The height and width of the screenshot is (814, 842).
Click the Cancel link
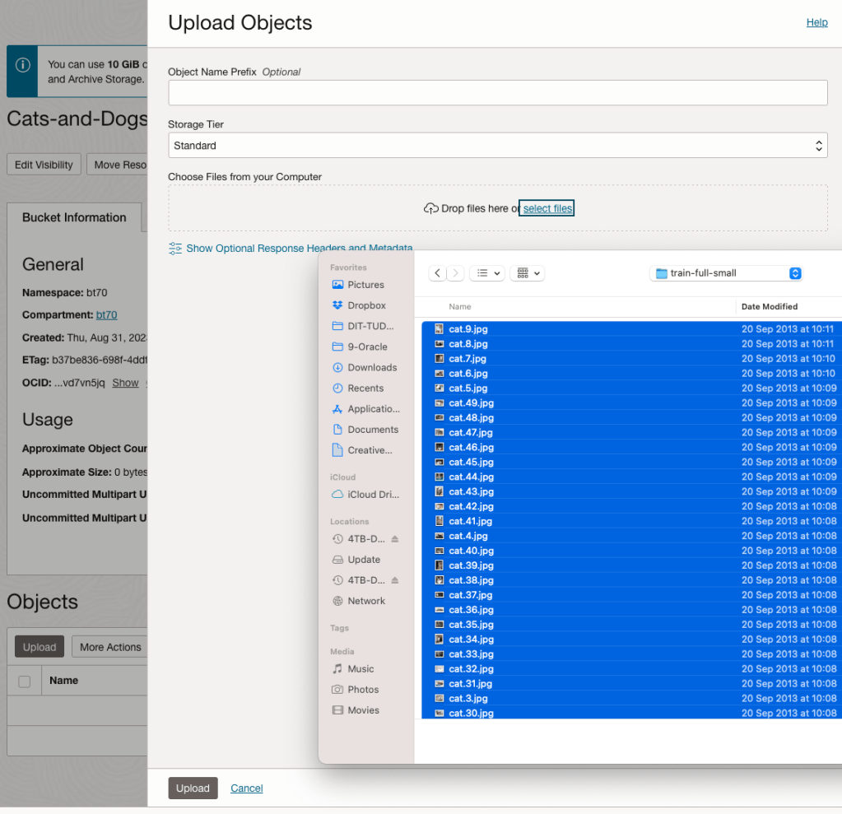(x=246, y=788)
